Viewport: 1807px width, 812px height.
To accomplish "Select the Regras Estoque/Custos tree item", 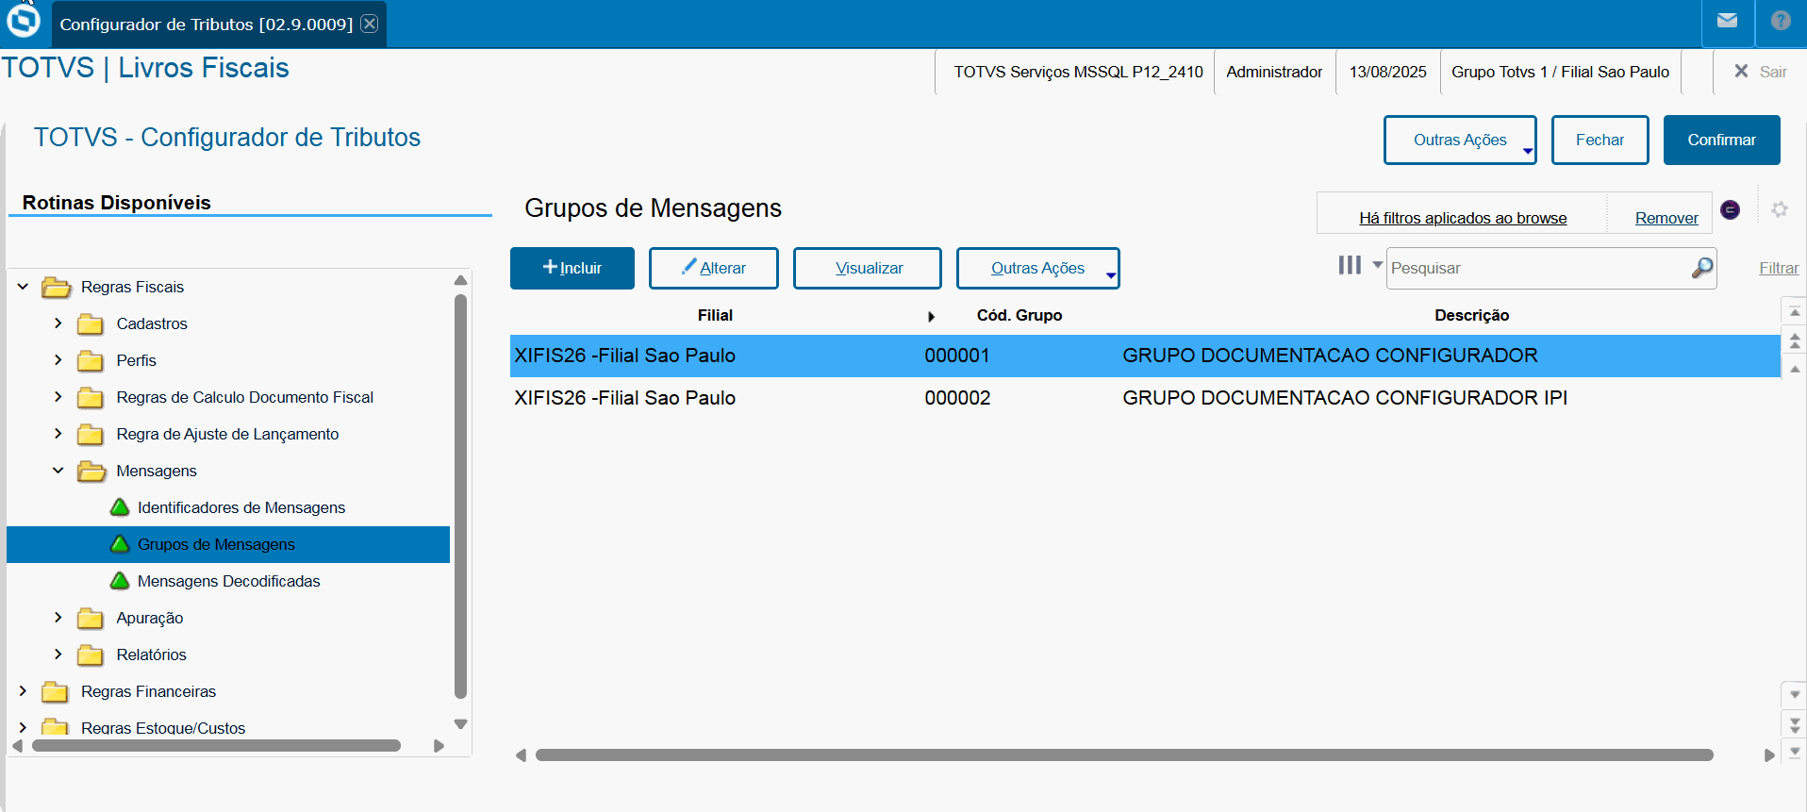I will click(163, 728).
